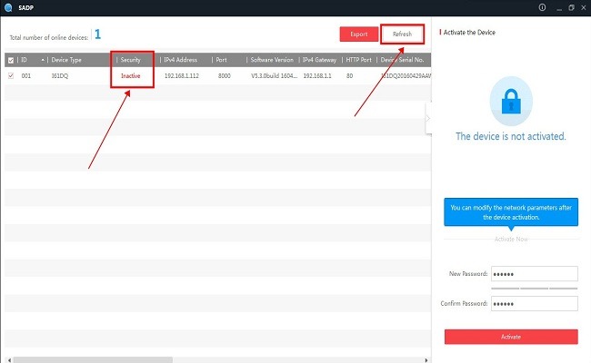The height and width of the screenshot is (363, 591).
Task: Sort by the IPv4 Address column header
Action: (x=181, y=60)
